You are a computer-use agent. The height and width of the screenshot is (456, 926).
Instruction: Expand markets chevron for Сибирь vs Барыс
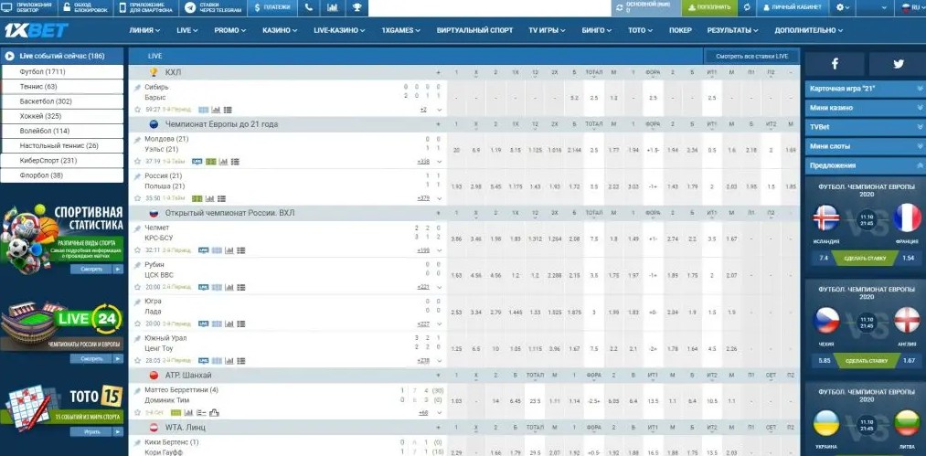(x=439, y=110)
